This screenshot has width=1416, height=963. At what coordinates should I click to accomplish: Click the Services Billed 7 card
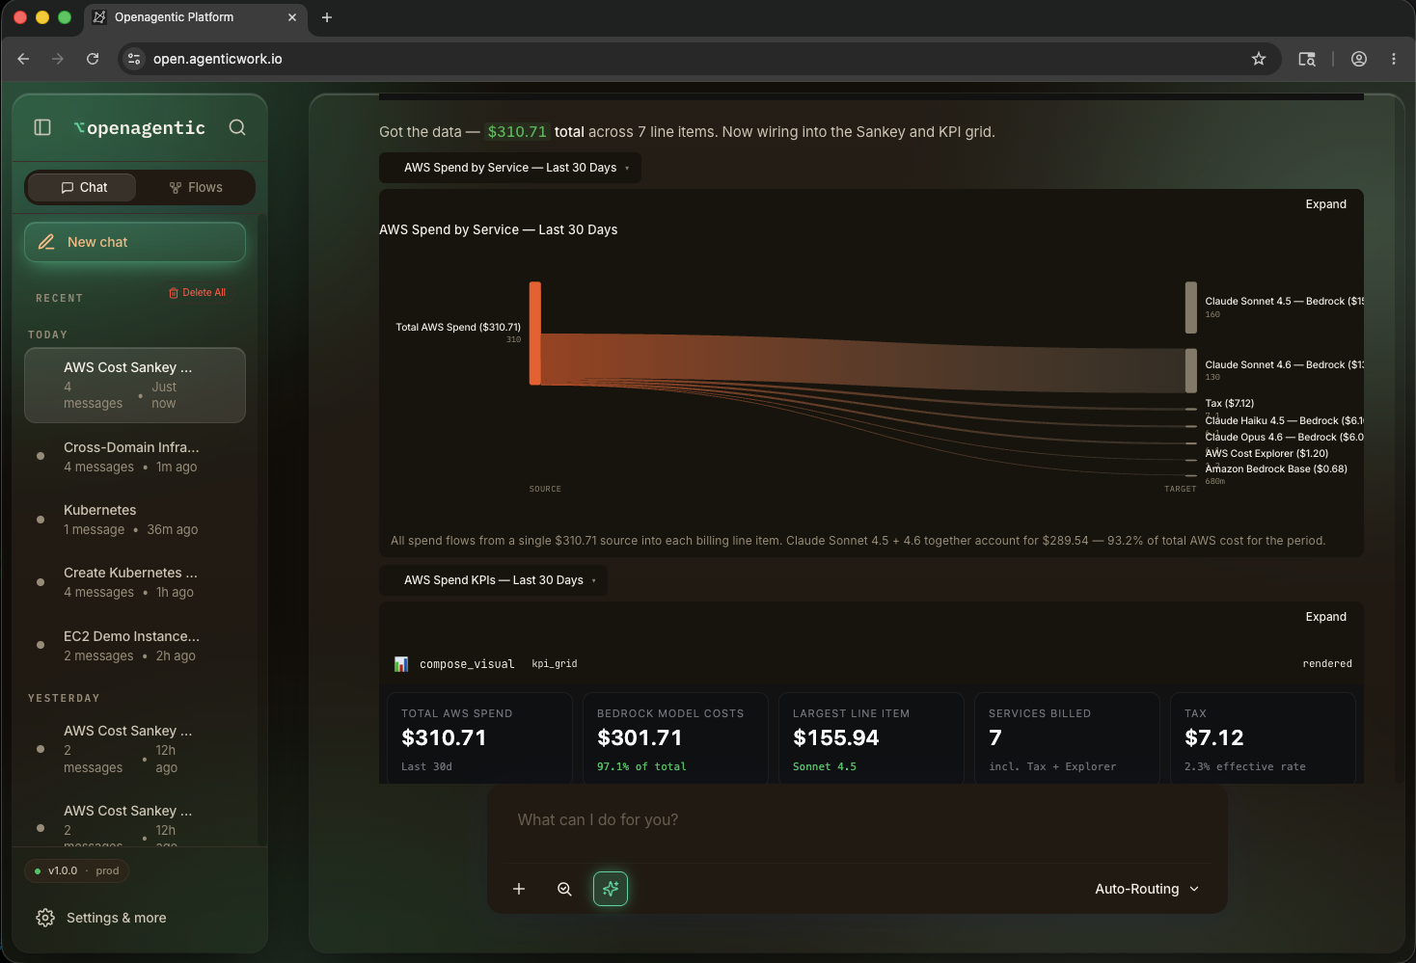[x=1067, y=738]
